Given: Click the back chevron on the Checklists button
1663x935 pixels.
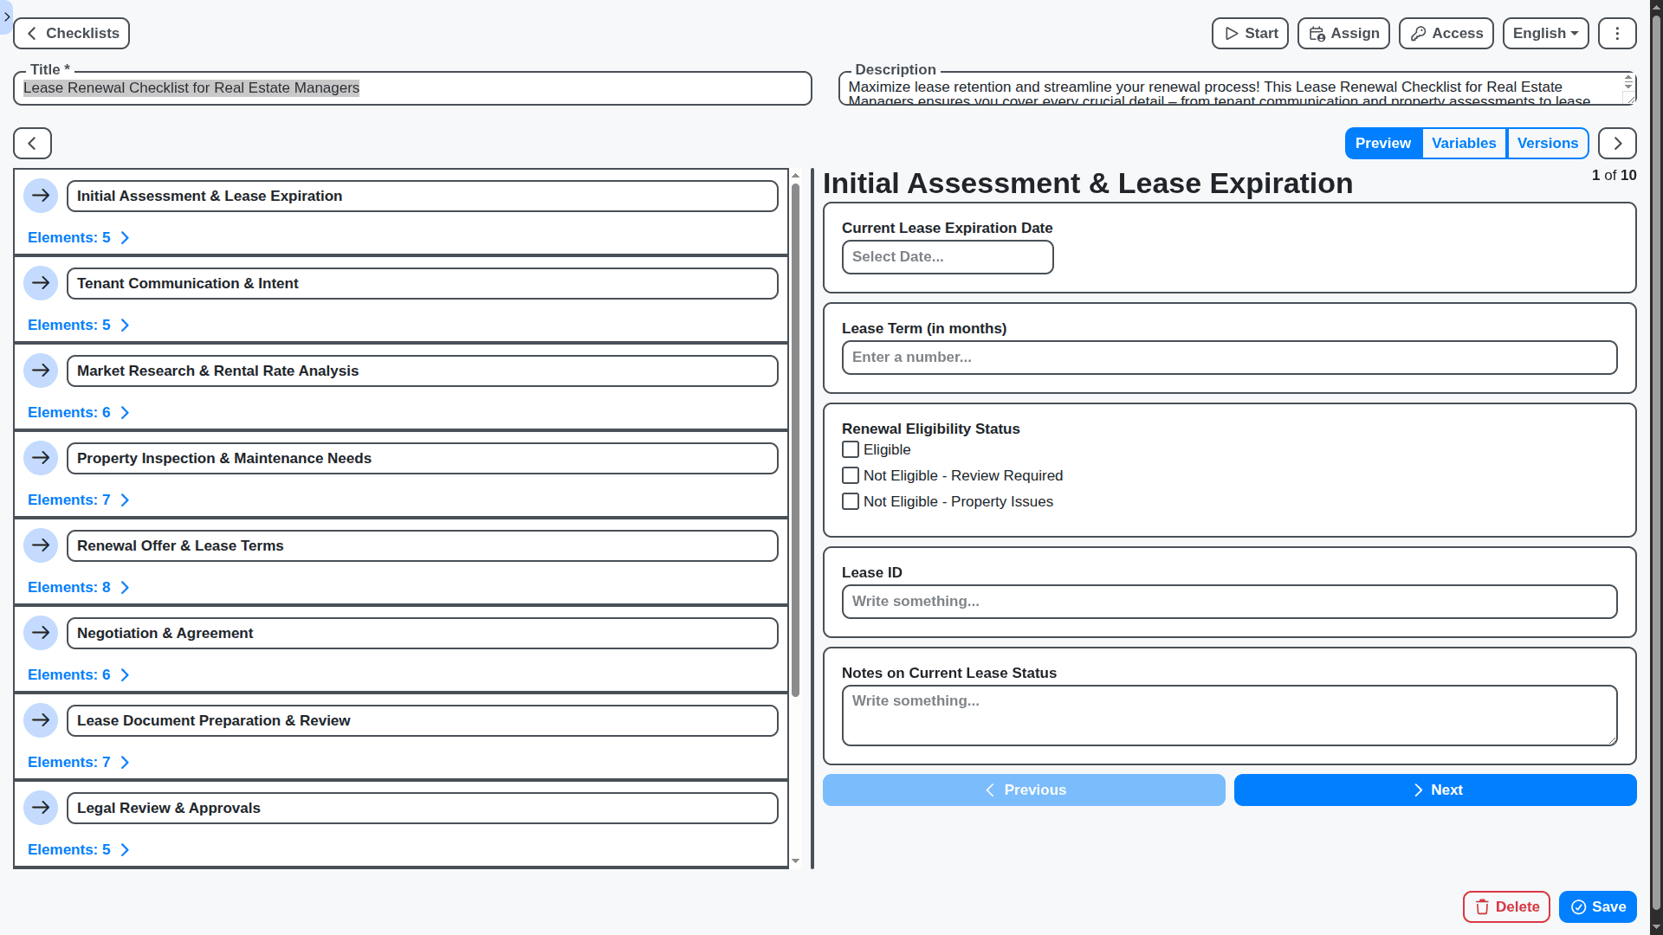Looking at the screenshot, I should [31, 33].
